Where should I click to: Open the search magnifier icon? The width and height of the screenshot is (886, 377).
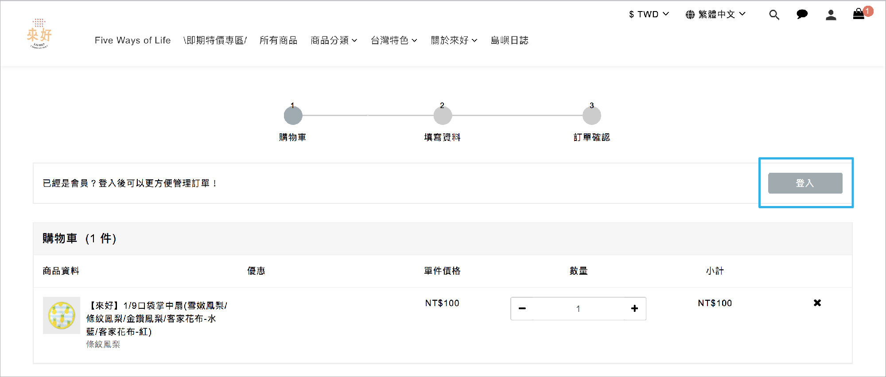pos(774,15)
